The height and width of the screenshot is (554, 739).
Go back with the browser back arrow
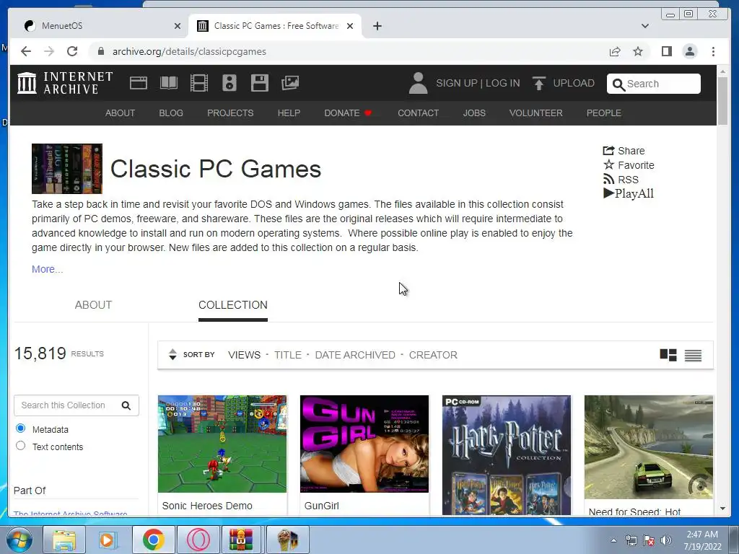(26, 51)
